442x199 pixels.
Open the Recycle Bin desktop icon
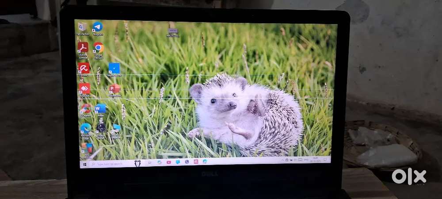click(83, 27)
